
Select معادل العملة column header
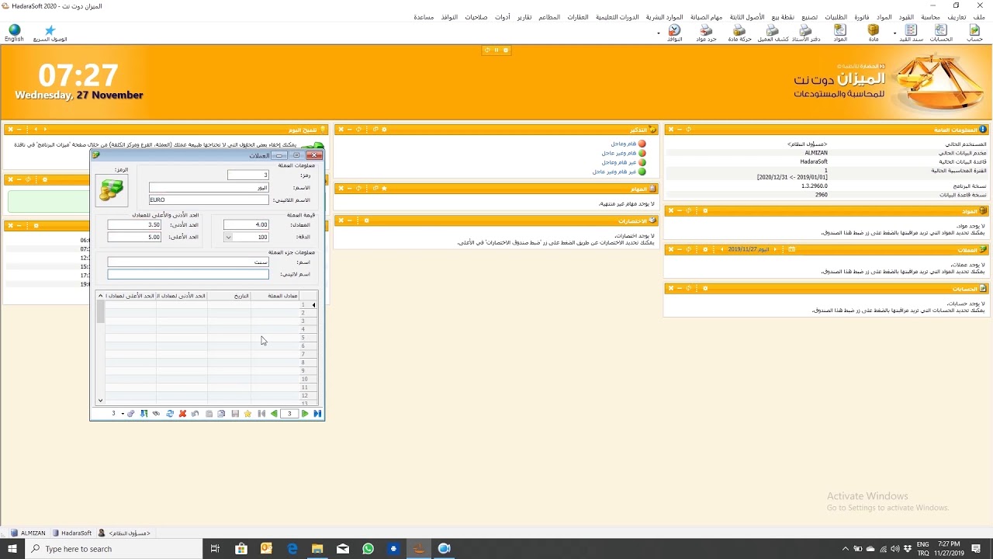point(275,296)
